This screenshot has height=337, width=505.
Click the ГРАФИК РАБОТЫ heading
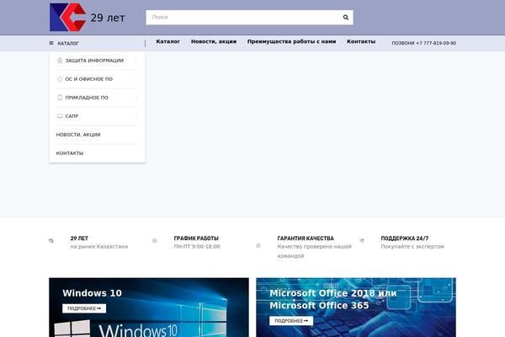196,238
